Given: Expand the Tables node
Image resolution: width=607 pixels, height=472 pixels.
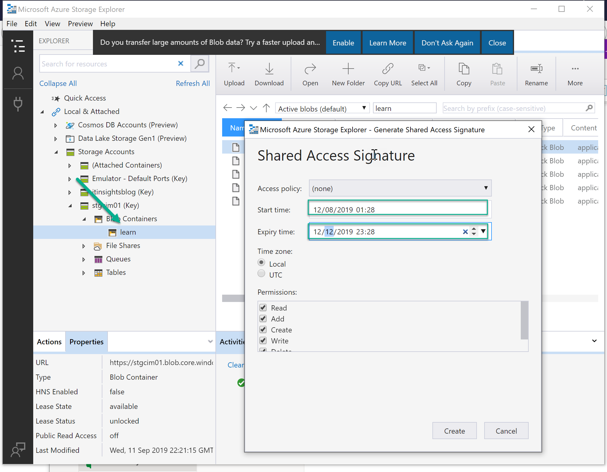Looking at the screenshot, I should point(83,273).
